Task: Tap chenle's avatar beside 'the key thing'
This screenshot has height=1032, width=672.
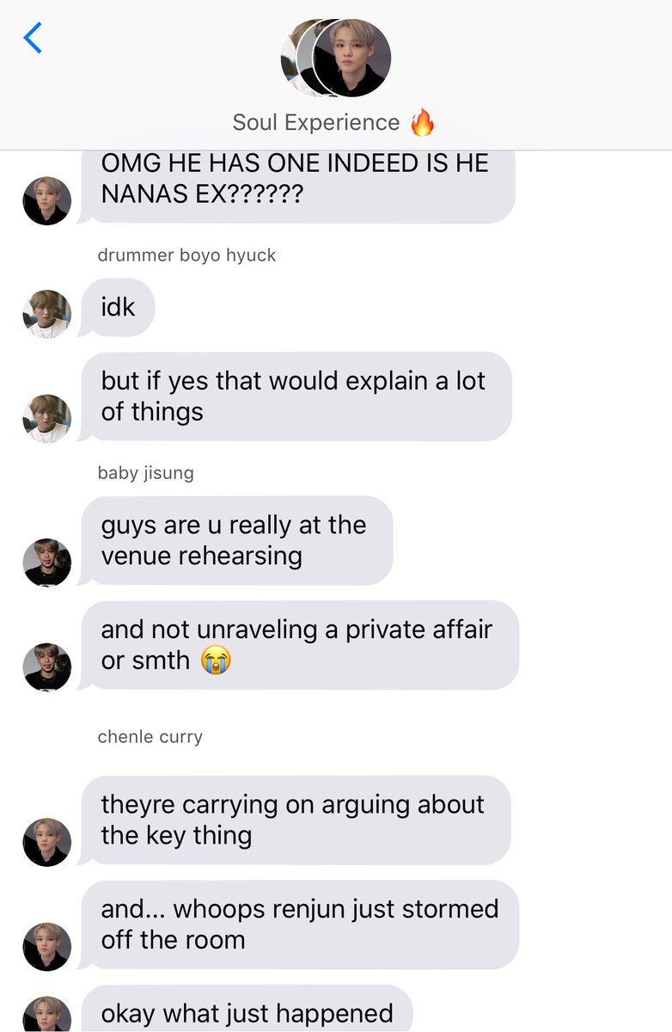Action: coord(46,842)
